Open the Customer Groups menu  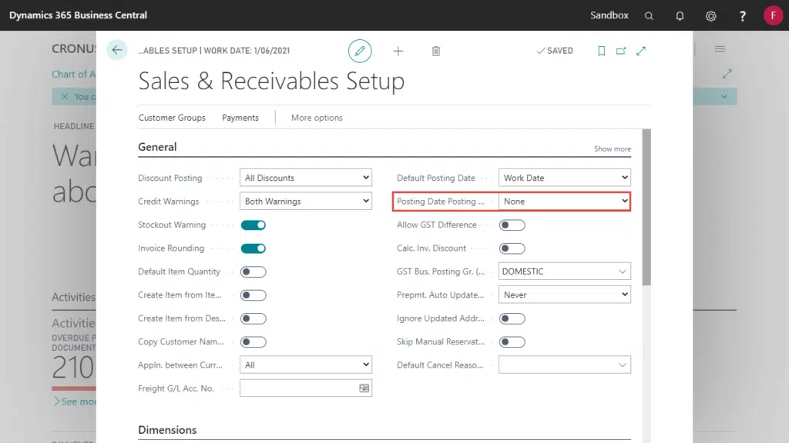tap(172, 118)
